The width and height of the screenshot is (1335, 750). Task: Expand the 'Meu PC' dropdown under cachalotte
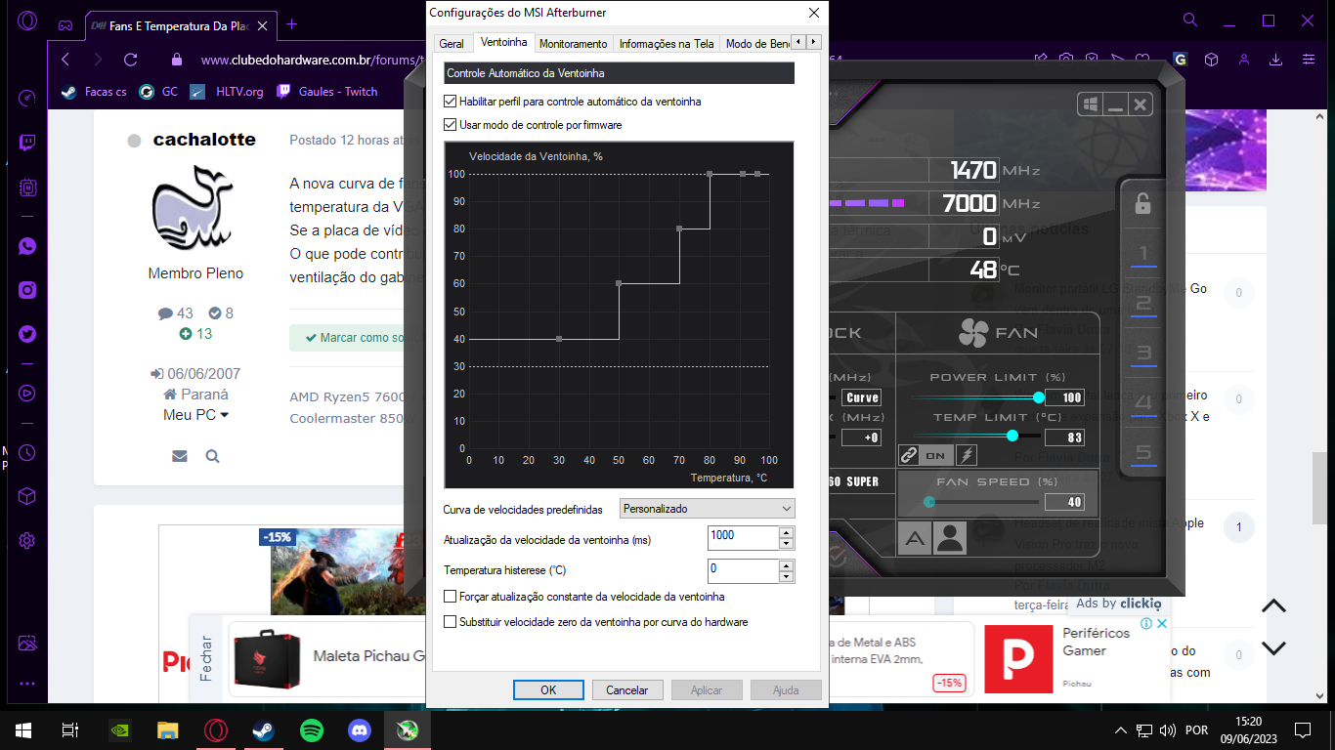195,415
